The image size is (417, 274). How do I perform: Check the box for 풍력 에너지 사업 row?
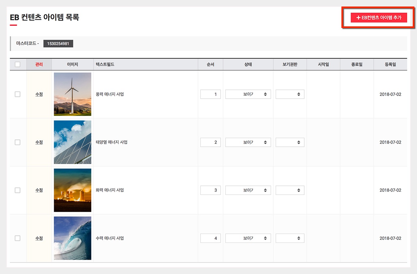[x=18, y=94]
